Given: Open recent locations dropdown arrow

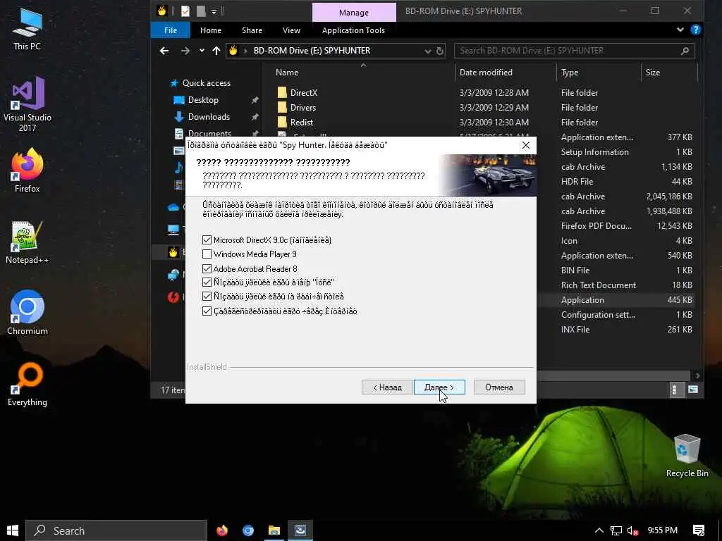Looking at the screenshot, I should [x=202, y=51].
